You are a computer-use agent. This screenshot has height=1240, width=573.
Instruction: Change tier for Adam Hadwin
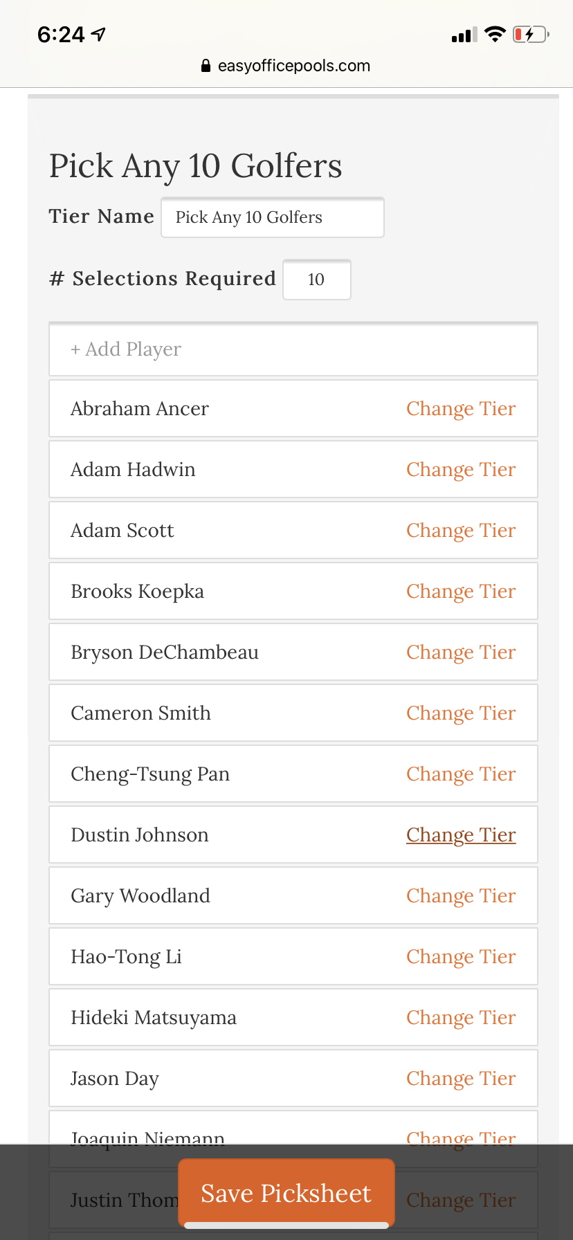461,470
